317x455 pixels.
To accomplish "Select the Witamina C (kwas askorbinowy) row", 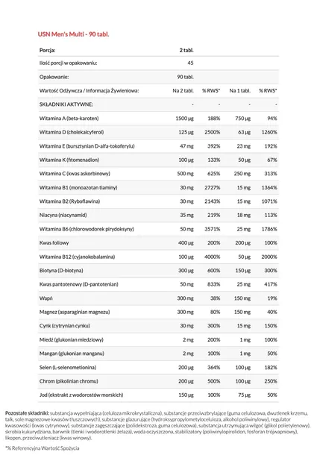I will 158,174.
